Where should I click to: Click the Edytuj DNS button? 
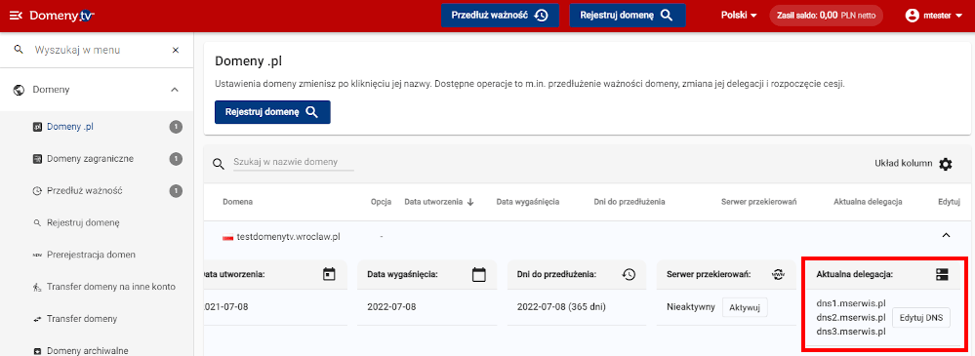[x=921, y=318]
